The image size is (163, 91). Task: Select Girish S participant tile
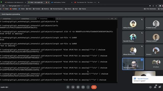[x=154, y=51]
